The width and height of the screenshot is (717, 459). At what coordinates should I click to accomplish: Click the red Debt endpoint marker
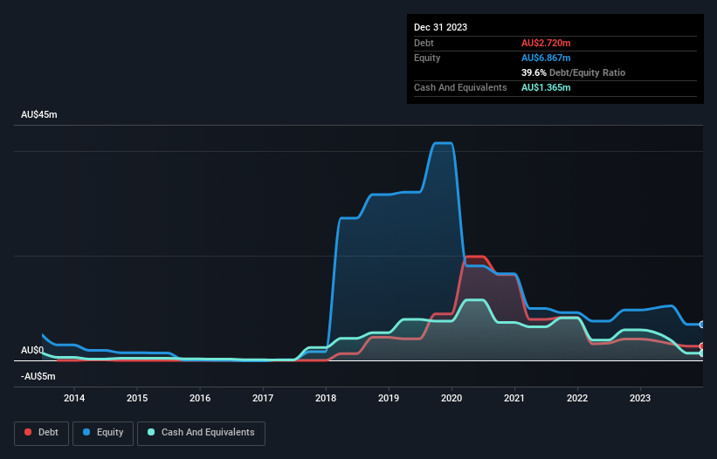[702, 346]
